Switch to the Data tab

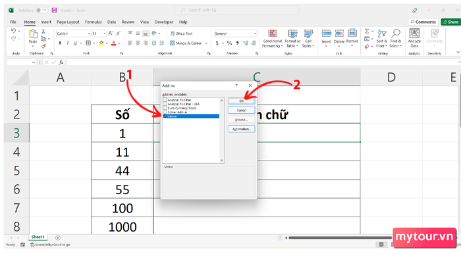coord(111,22)
